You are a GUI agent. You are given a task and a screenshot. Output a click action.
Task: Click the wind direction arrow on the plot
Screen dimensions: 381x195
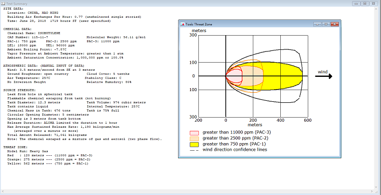324,76
